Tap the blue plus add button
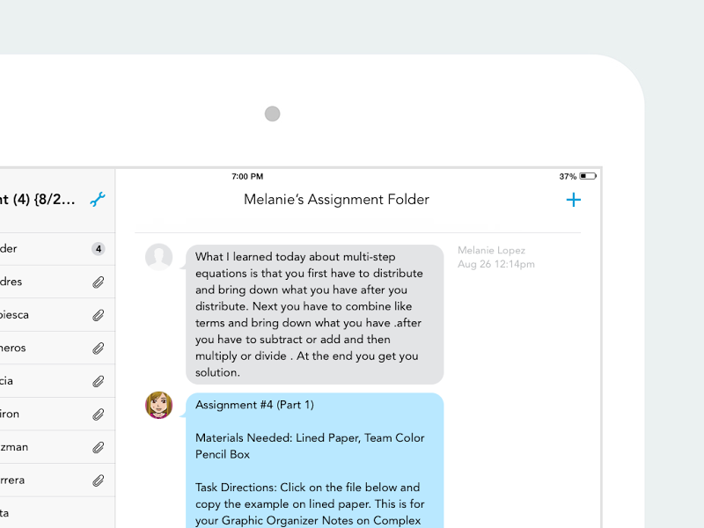The height and width of the screenshot is (528, 704). pyautogui.click(x=574, y=200)
